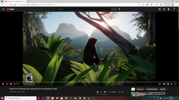Click the YouTube search field
Screen dimensions: 179x100
coord(84,9)
